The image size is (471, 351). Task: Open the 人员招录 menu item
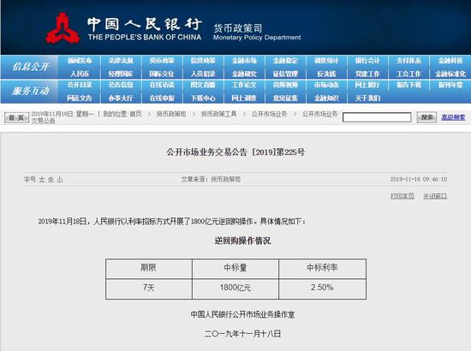[x=203, y=74]
